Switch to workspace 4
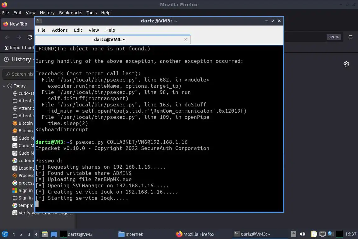The height and width of the screenshot is (239, 358). tap(36, 234)
